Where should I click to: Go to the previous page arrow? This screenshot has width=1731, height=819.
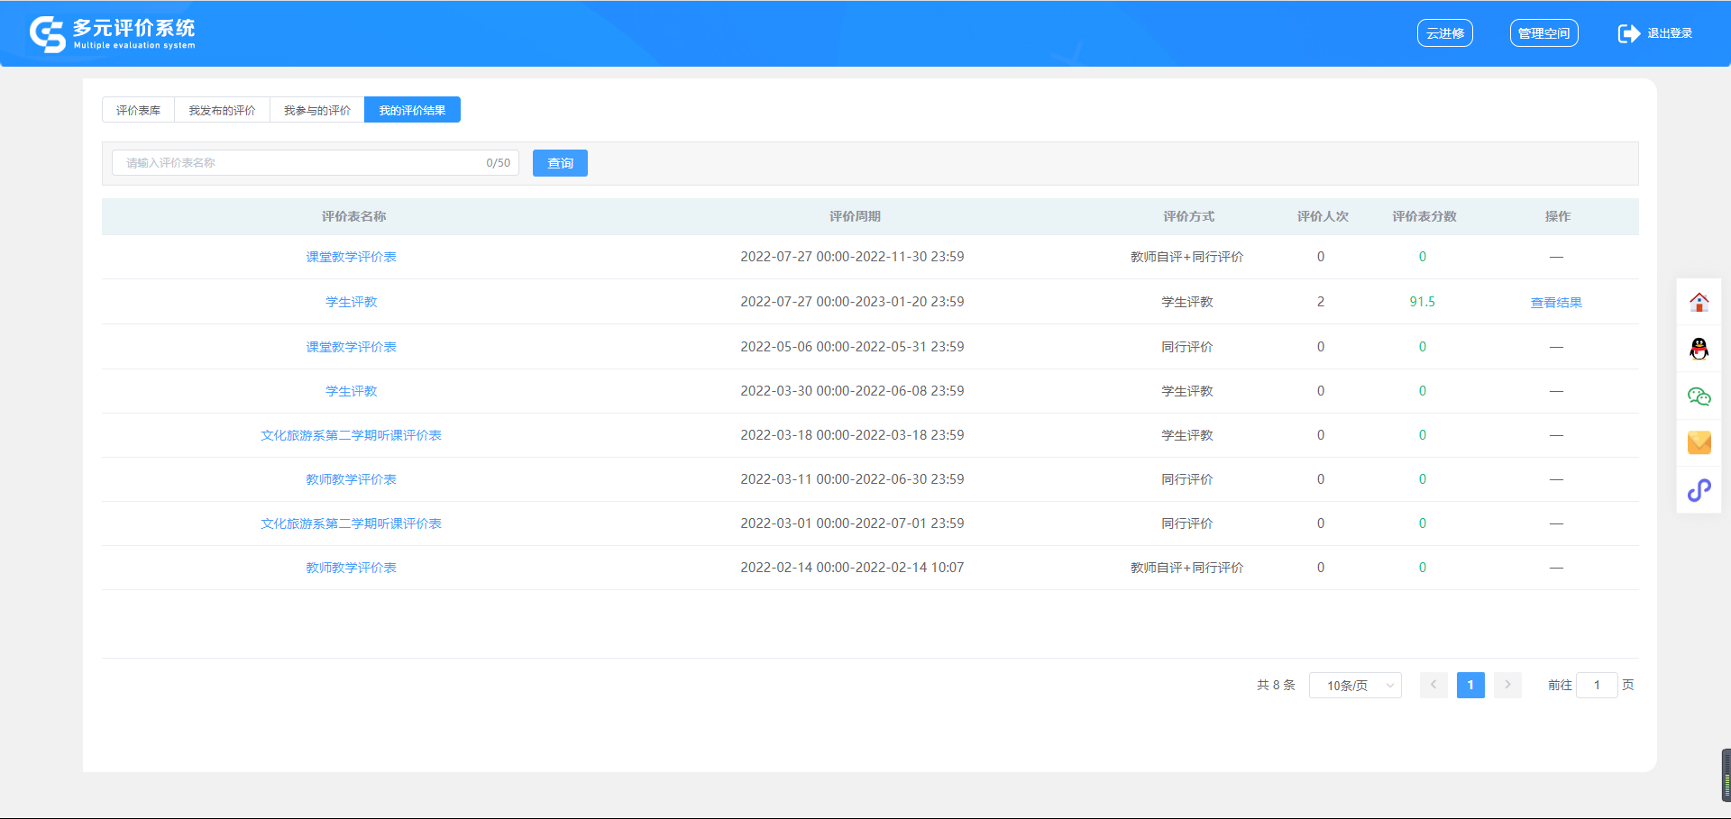[1433, 685]
